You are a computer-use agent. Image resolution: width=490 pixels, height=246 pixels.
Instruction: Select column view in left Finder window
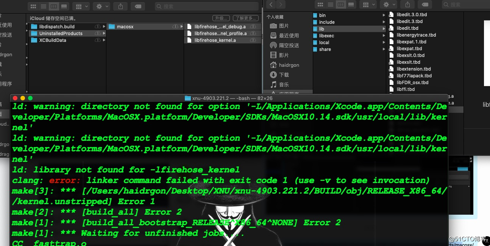[x=54, y=6]
